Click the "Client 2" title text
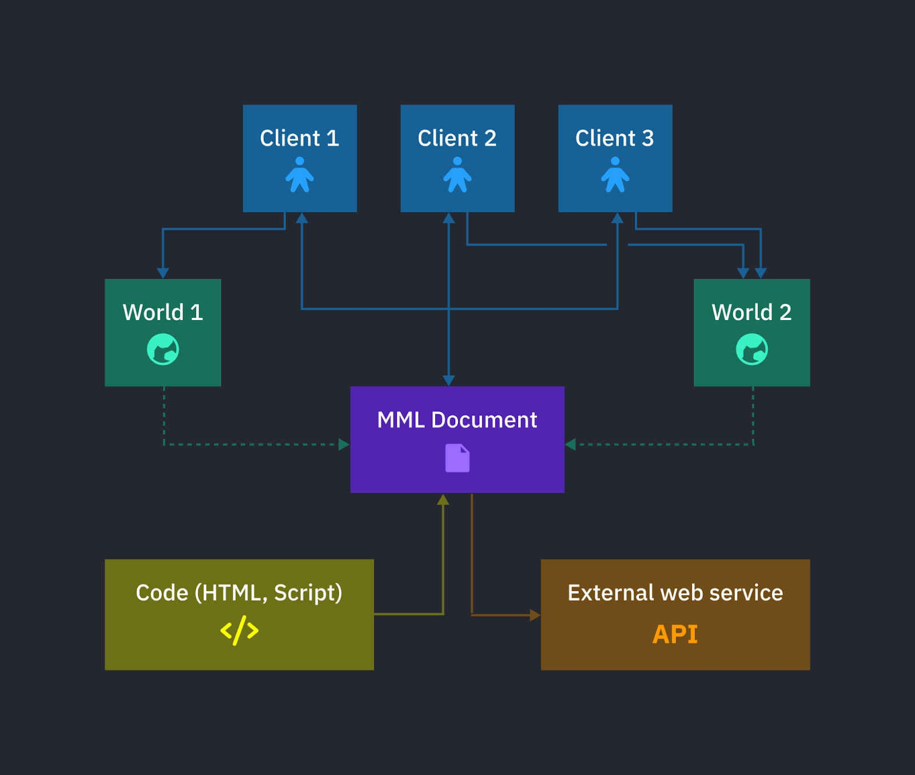 [x=457, y=138]
